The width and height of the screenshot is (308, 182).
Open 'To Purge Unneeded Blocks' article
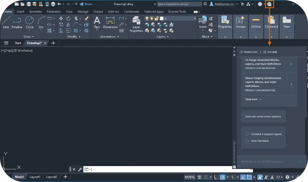coord(269,64)
